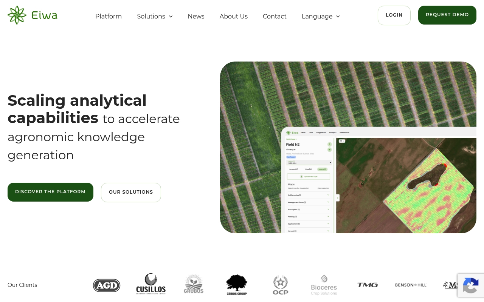
Task: Open the Contact page
Action: click(275, 16)
